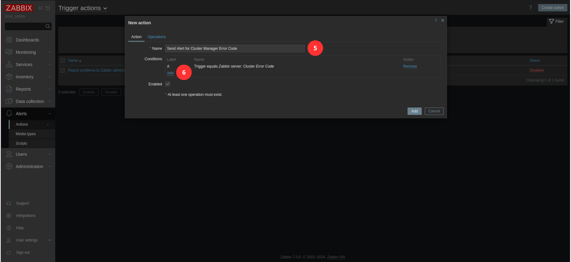Click the Reports document icon

[x=9, y=89]
